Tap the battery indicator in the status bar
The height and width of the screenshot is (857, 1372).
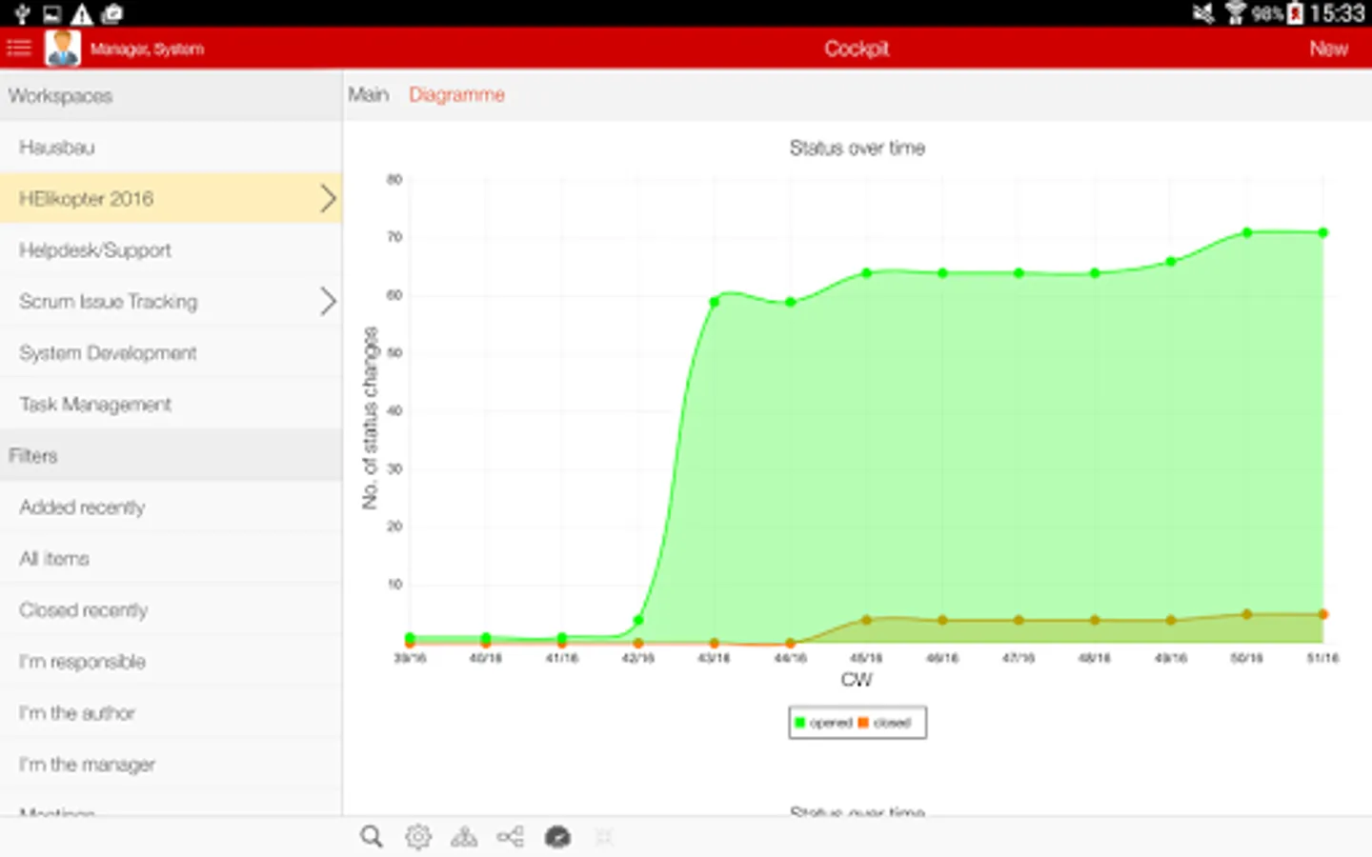[1295, 13]
